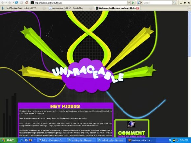Go back with the browser back arrow

(x=3, y=3)
